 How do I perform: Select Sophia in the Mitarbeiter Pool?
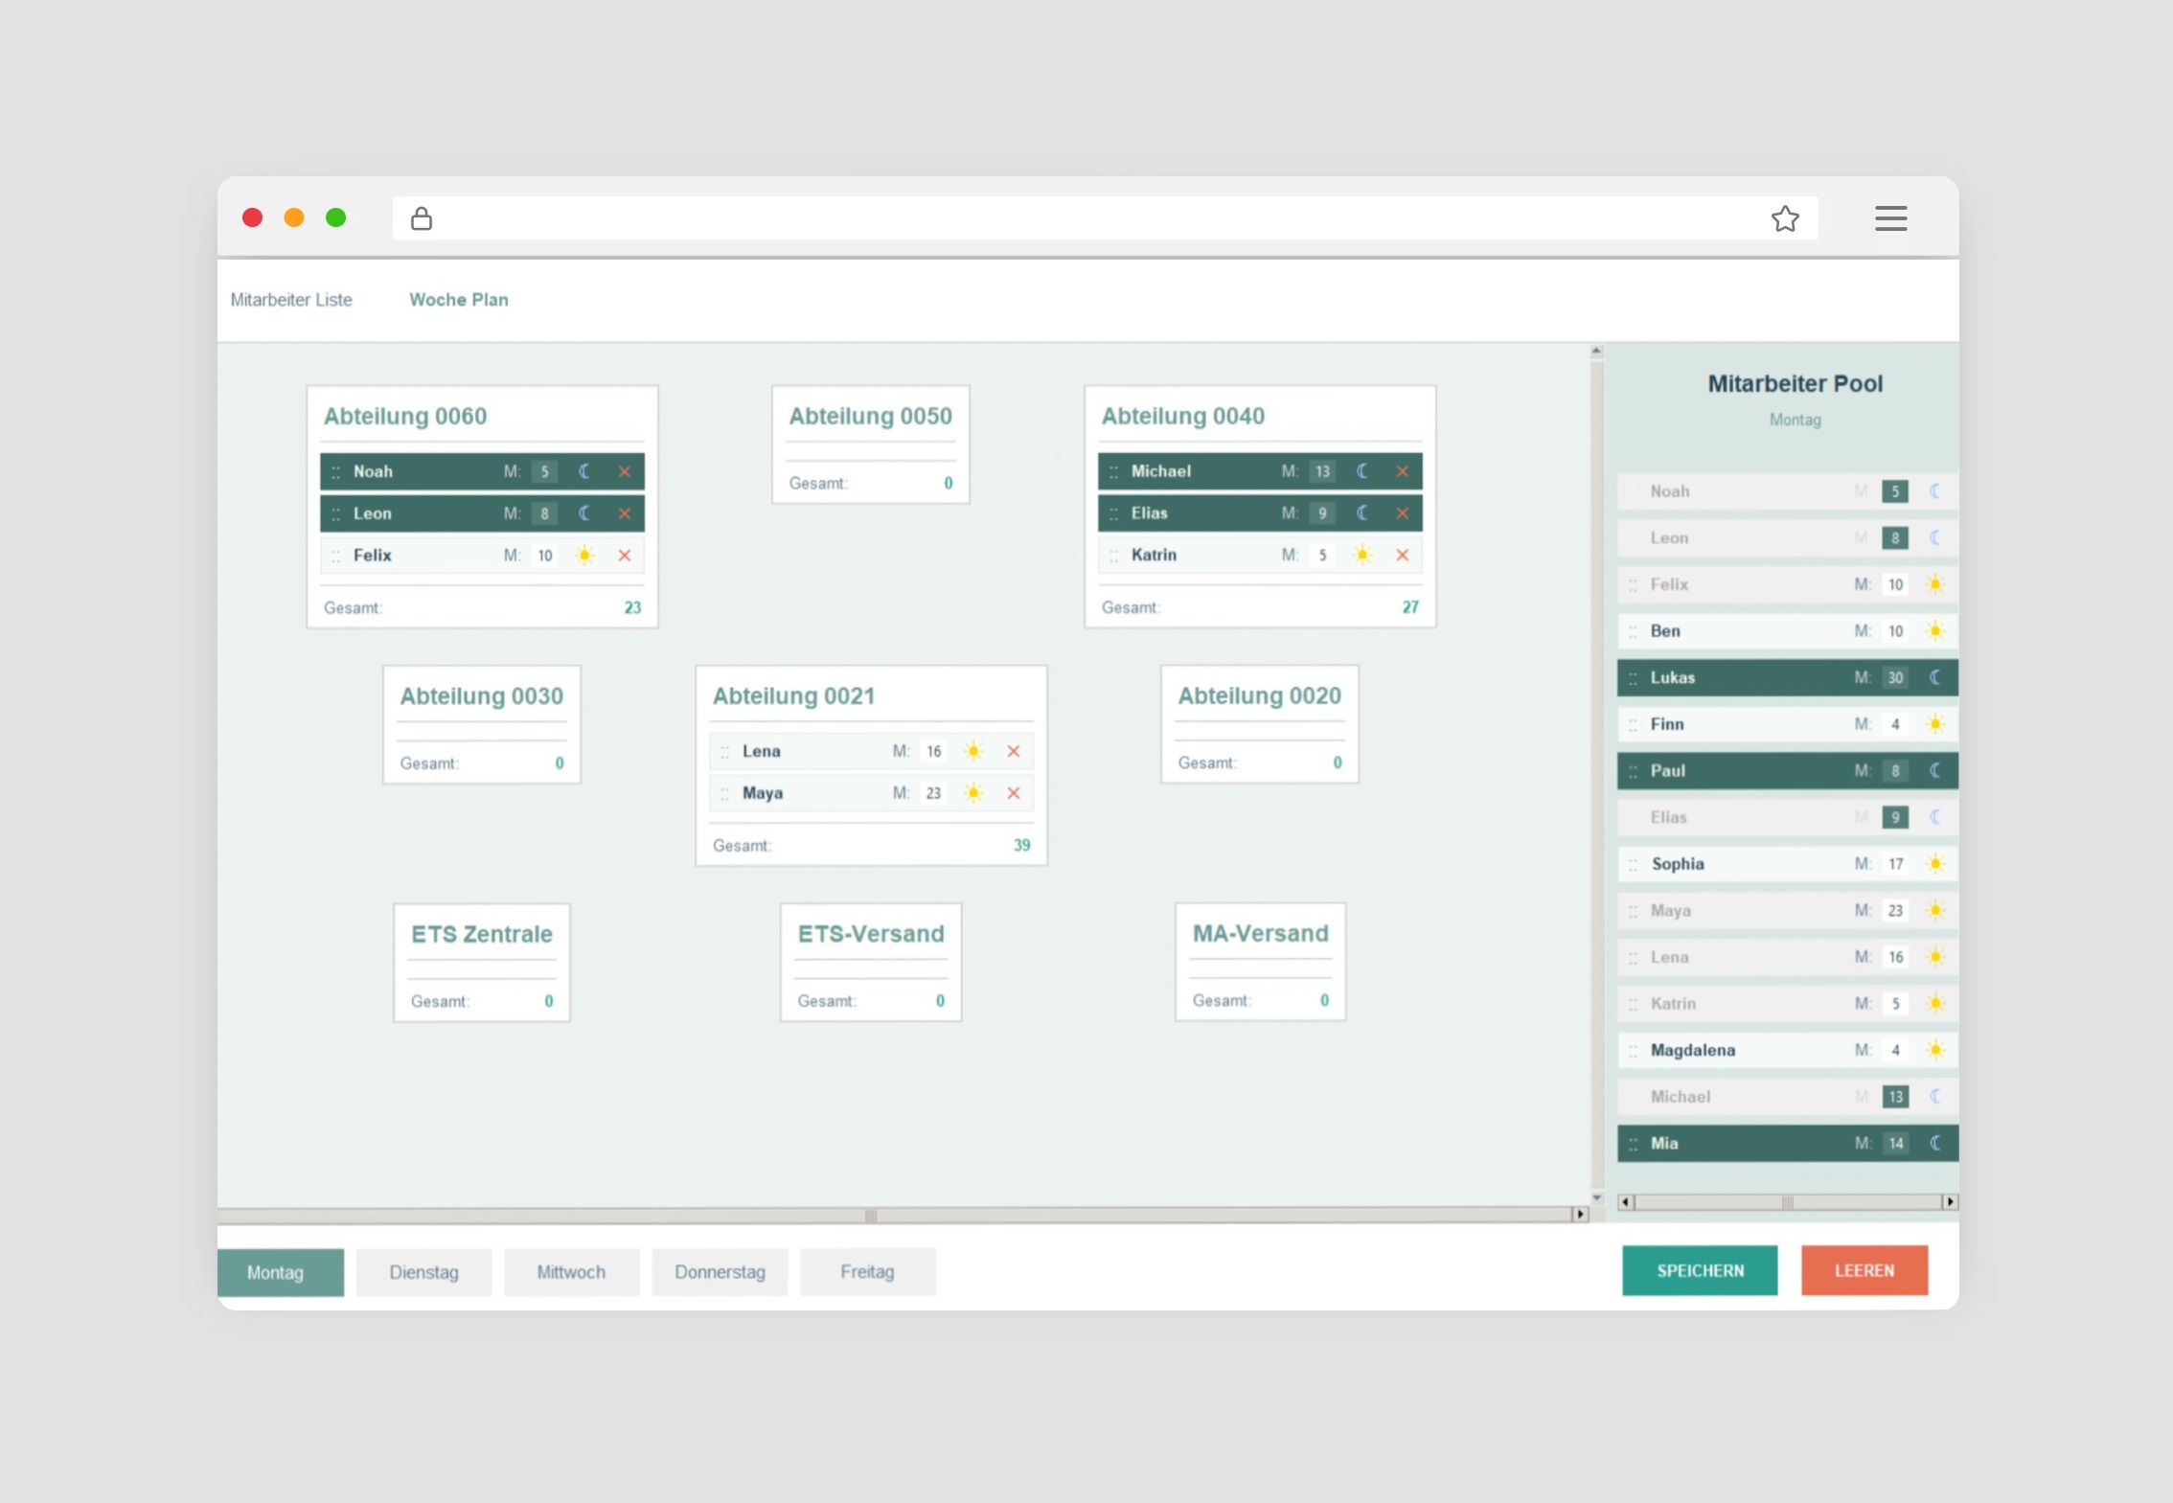pos(1787,864)
